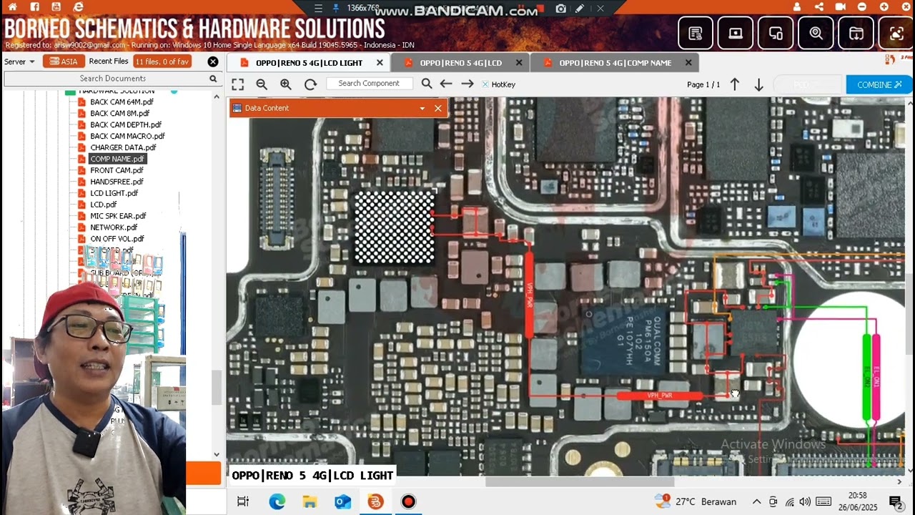The width and height of the screenshot is (915, 515).
Task: Switch to OPPO|RENO 5 4G|COMP NAME tab
Action: pos(615,63)
